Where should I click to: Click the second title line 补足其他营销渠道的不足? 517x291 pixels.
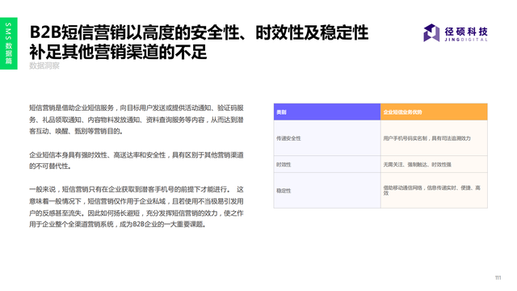(x=118, y=52)
